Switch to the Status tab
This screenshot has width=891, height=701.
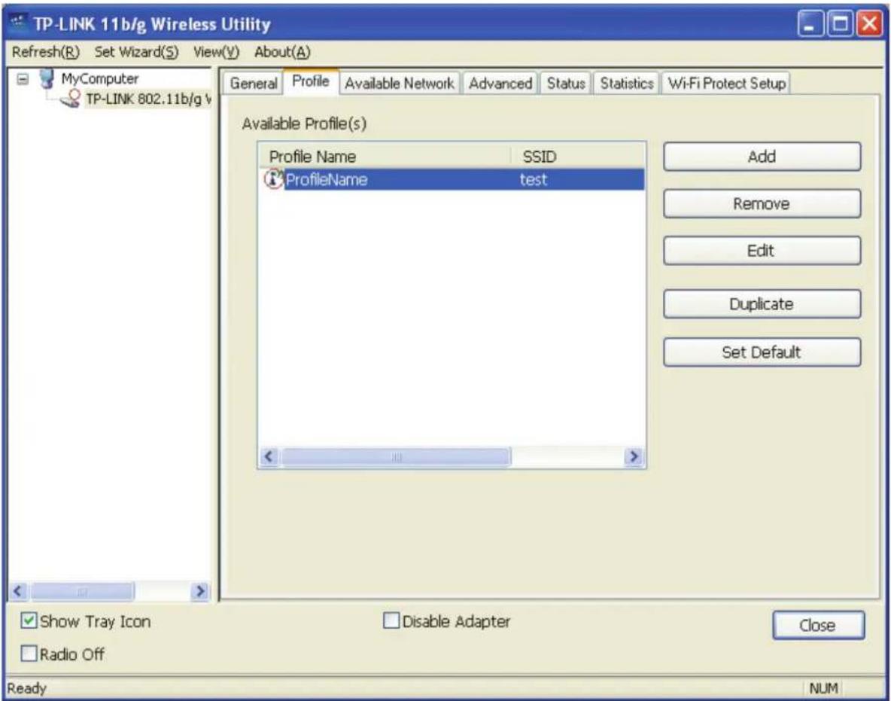pos(566,84)
